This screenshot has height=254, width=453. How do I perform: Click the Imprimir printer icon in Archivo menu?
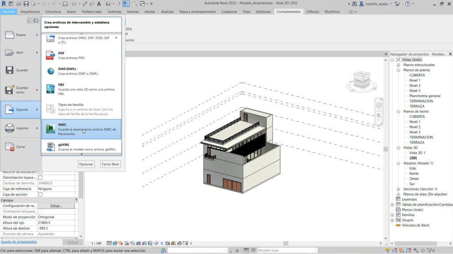point(10,128)
